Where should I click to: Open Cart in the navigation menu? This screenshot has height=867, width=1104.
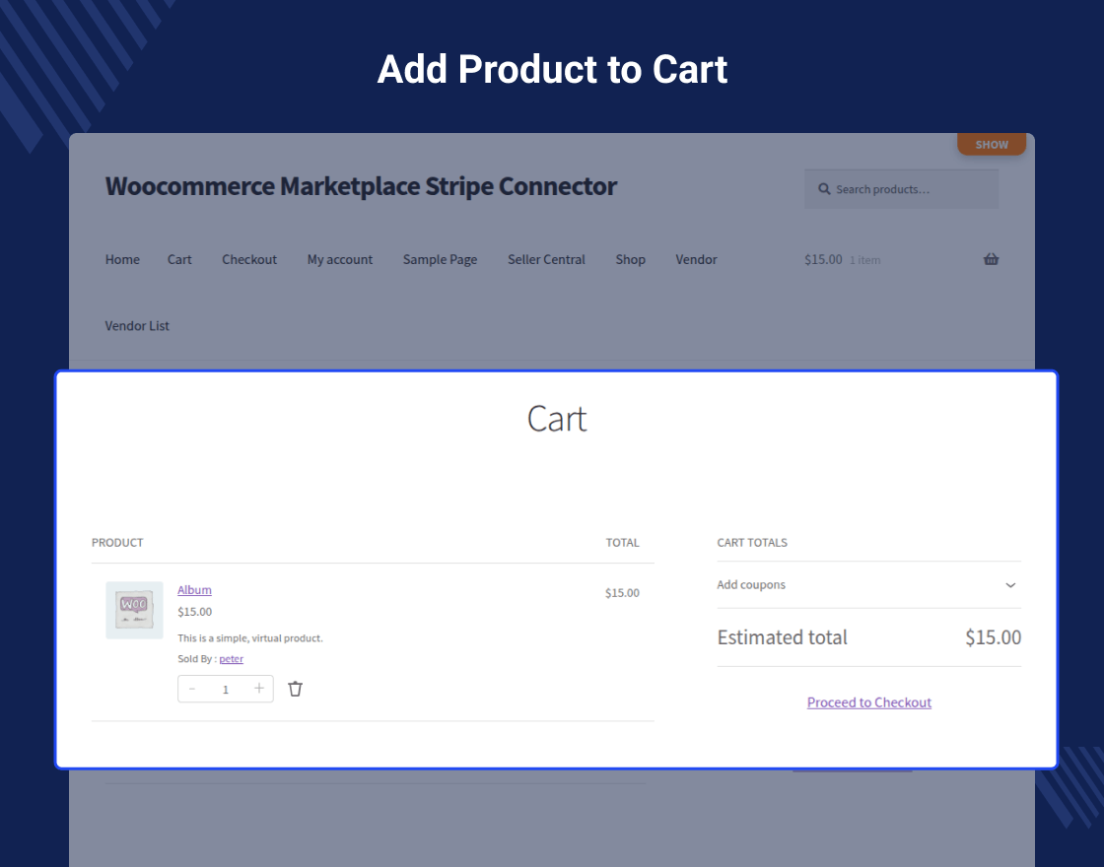[x=179, y=260]
